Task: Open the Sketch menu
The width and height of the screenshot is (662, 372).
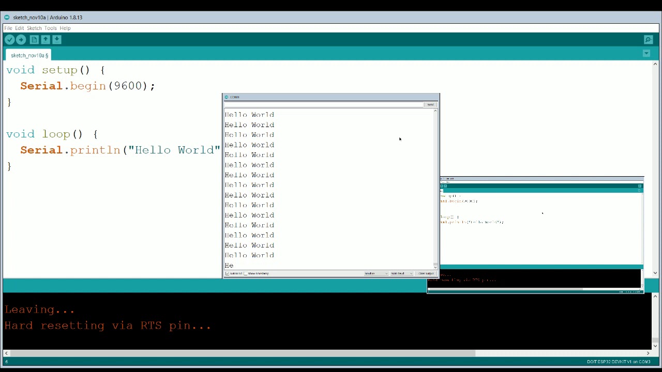Action: click(x=34, y=28)
